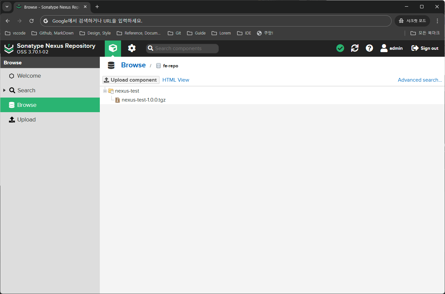This screenshot has height=294, width=445.
Task: Open Upload in the sidebar
Action: [x=50, y=119]
